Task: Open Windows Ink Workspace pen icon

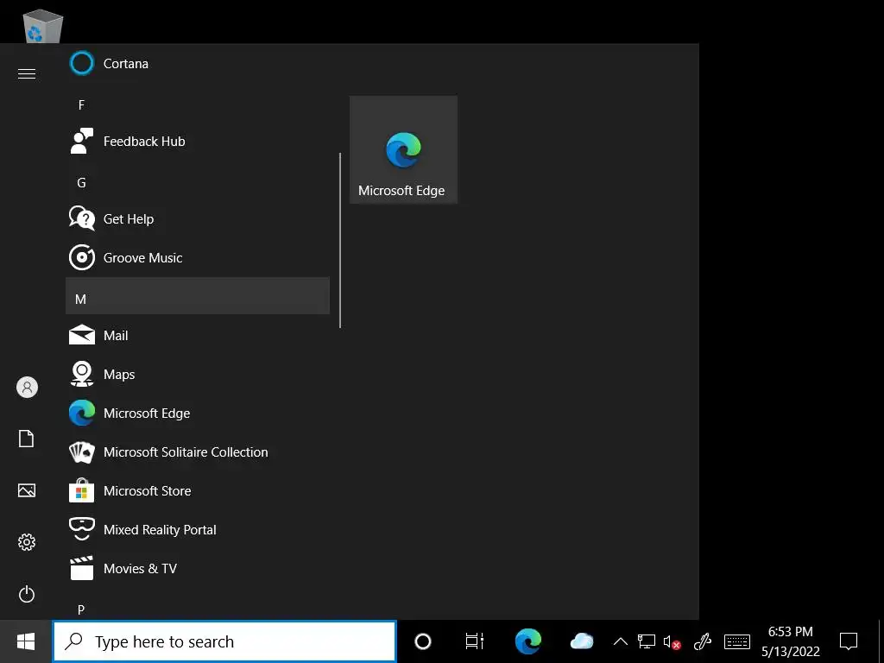Action: pyautogui.click(x=703, y=641)
